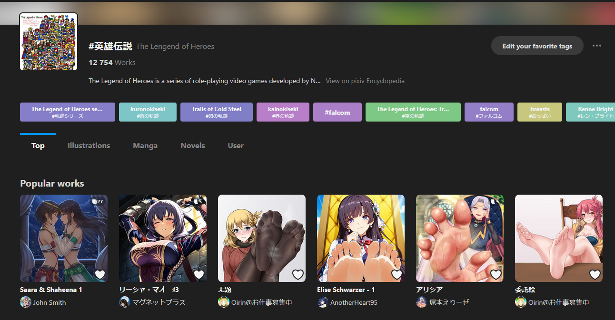Switch to the Illustrations tab
615x320 pixels.
[x=89, y=146]
